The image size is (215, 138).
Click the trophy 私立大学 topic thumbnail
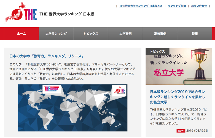coord(179,66)
